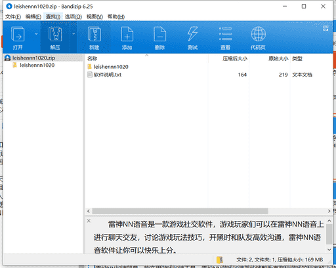Open the 文件(F) menu
336x268 pixels.
[x=13, y=16]
